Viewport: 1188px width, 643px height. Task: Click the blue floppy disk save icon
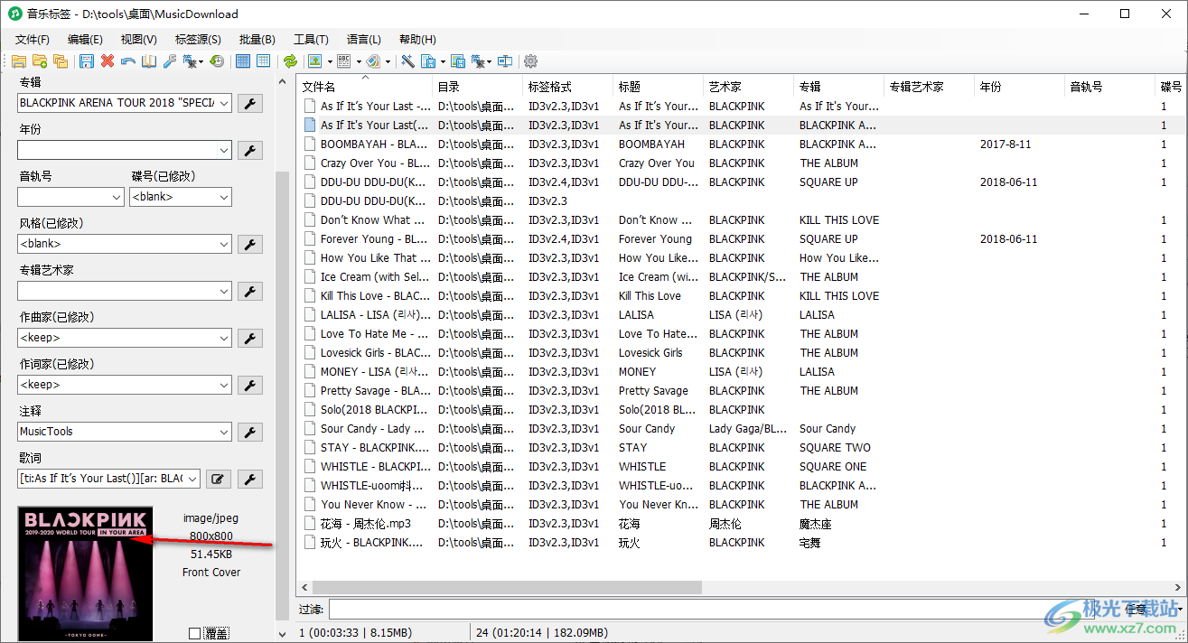point(87,61)
